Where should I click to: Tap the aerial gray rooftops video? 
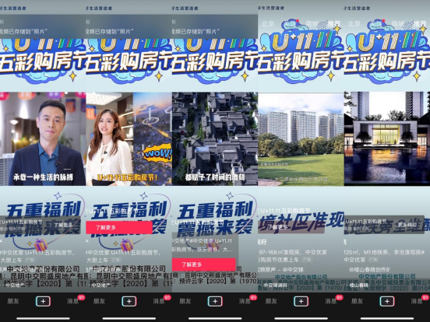tap(215, 138)
